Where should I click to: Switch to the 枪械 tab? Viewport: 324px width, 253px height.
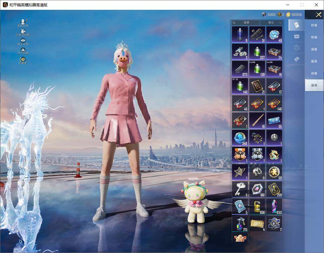click(314, 37)
